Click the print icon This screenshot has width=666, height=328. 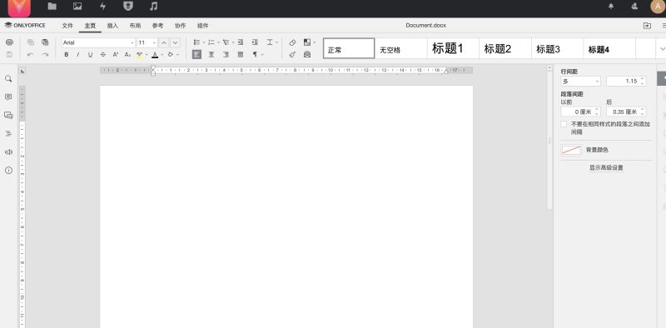click(x=9, y=42)
